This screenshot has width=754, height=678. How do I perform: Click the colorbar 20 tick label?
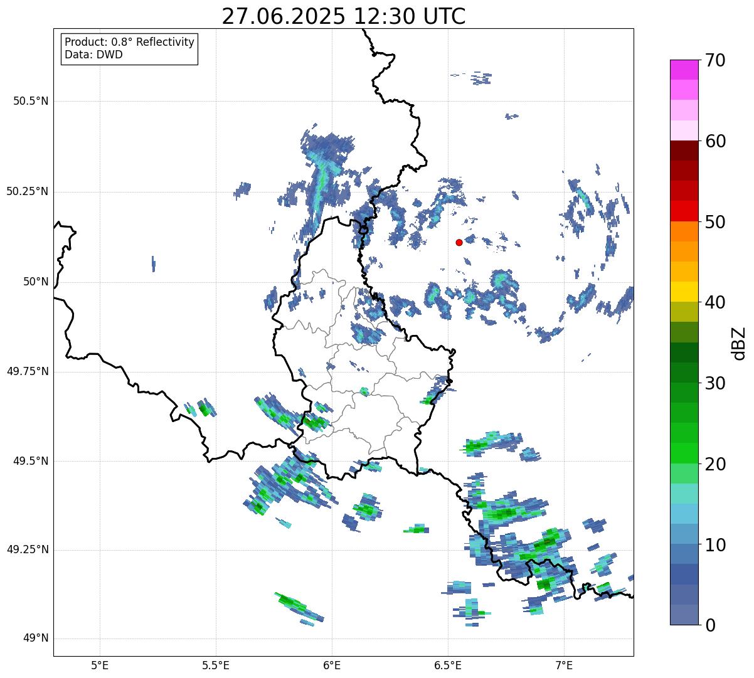pos(715,464)
